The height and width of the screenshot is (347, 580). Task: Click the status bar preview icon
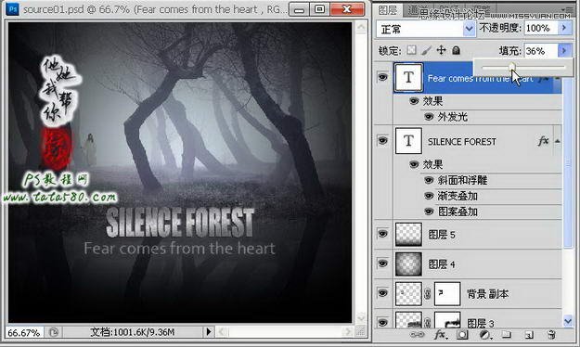(x=54, y=332)
